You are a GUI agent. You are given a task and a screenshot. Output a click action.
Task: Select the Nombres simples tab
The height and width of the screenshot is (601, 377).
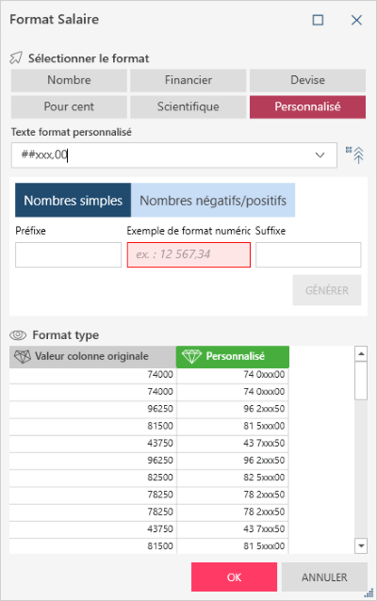73,201
